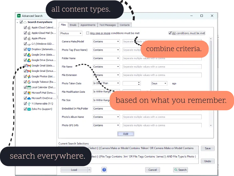The image size is (234, 176).
Task: Uncheck the Dropbox source checkbox
Action: (x=25, y=49)
